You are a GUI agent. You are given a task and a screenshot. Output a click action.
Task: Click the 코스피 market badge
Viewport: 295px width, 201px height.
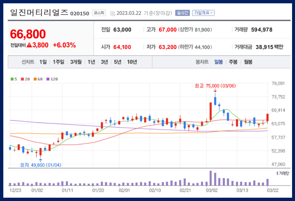click(x=99, y=13)
